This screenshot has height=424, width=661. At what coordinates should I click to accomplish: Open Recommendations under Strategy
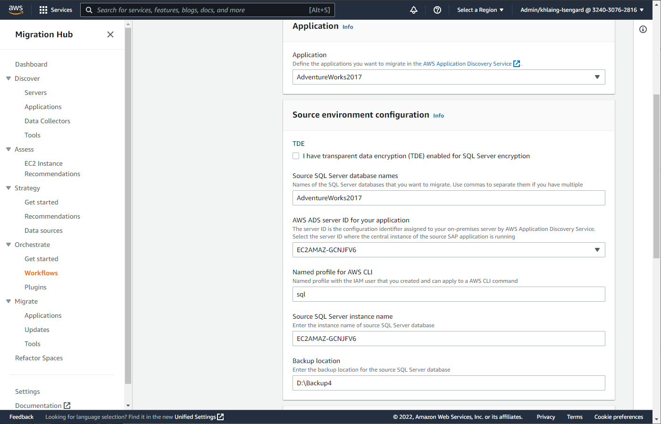(52, 216)
